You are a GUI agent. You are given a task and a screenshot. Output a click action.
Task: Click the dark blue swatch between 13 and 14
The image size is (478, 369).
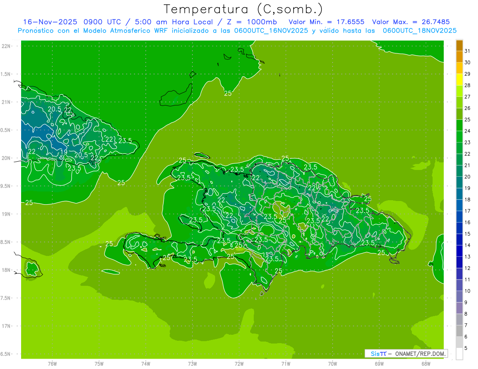pyautogui.click(x=459, y=251)
